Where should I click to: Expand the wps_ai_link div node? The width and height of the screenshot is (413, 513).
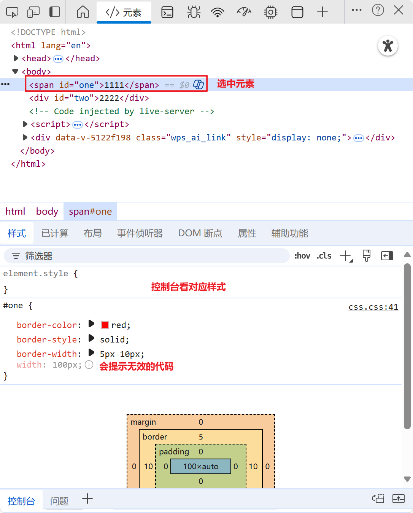[x=25, y=137]
